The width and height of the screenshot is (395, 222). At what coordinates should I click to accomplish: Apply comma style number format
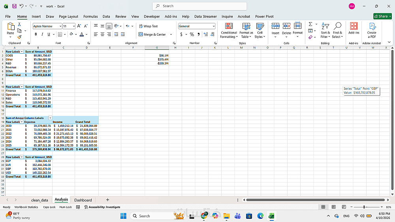[x=199, y=34]
